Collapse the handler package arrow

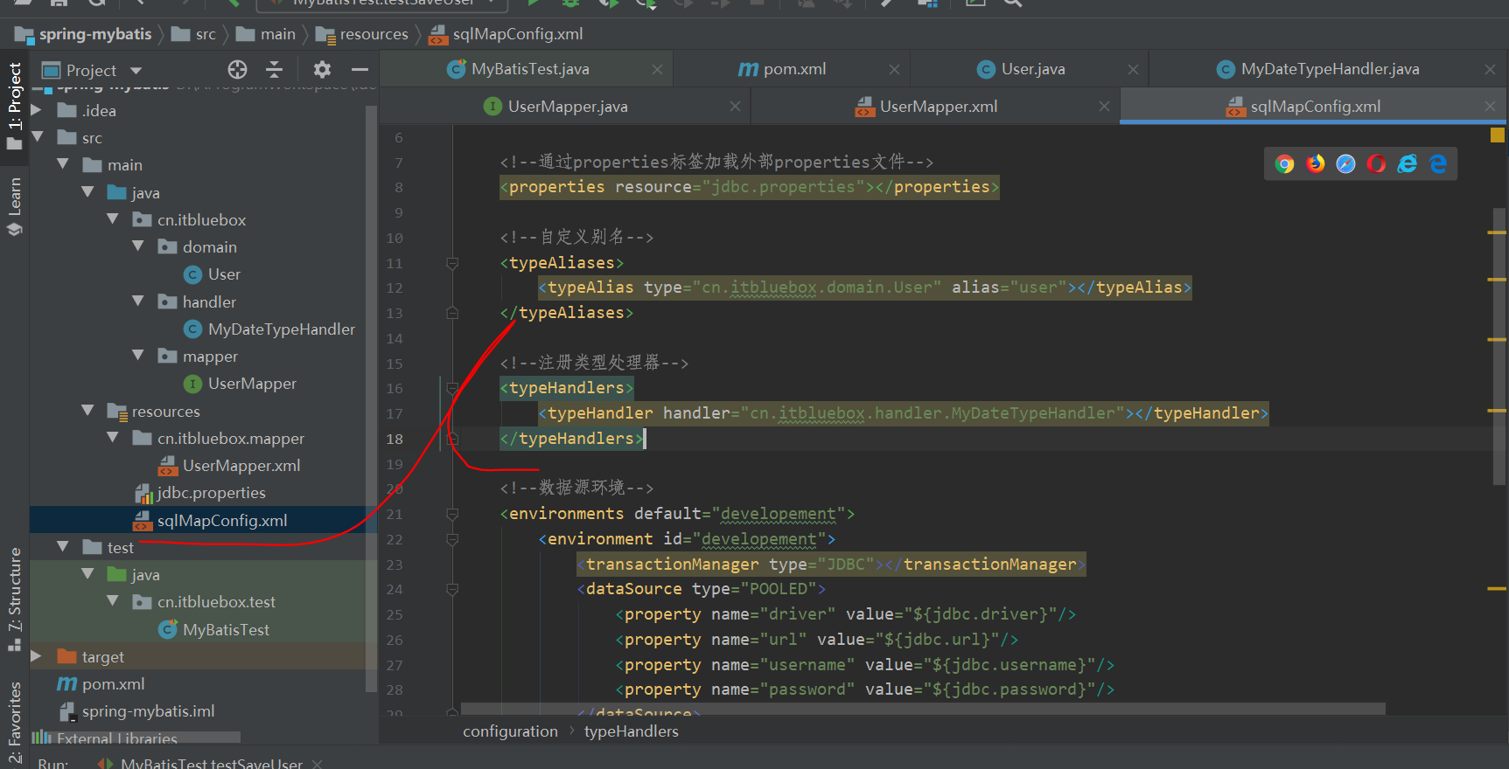pos(138,301)
